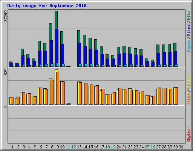
Task: Click the cyan pages bar for day 8
Action: coord(52,65)
